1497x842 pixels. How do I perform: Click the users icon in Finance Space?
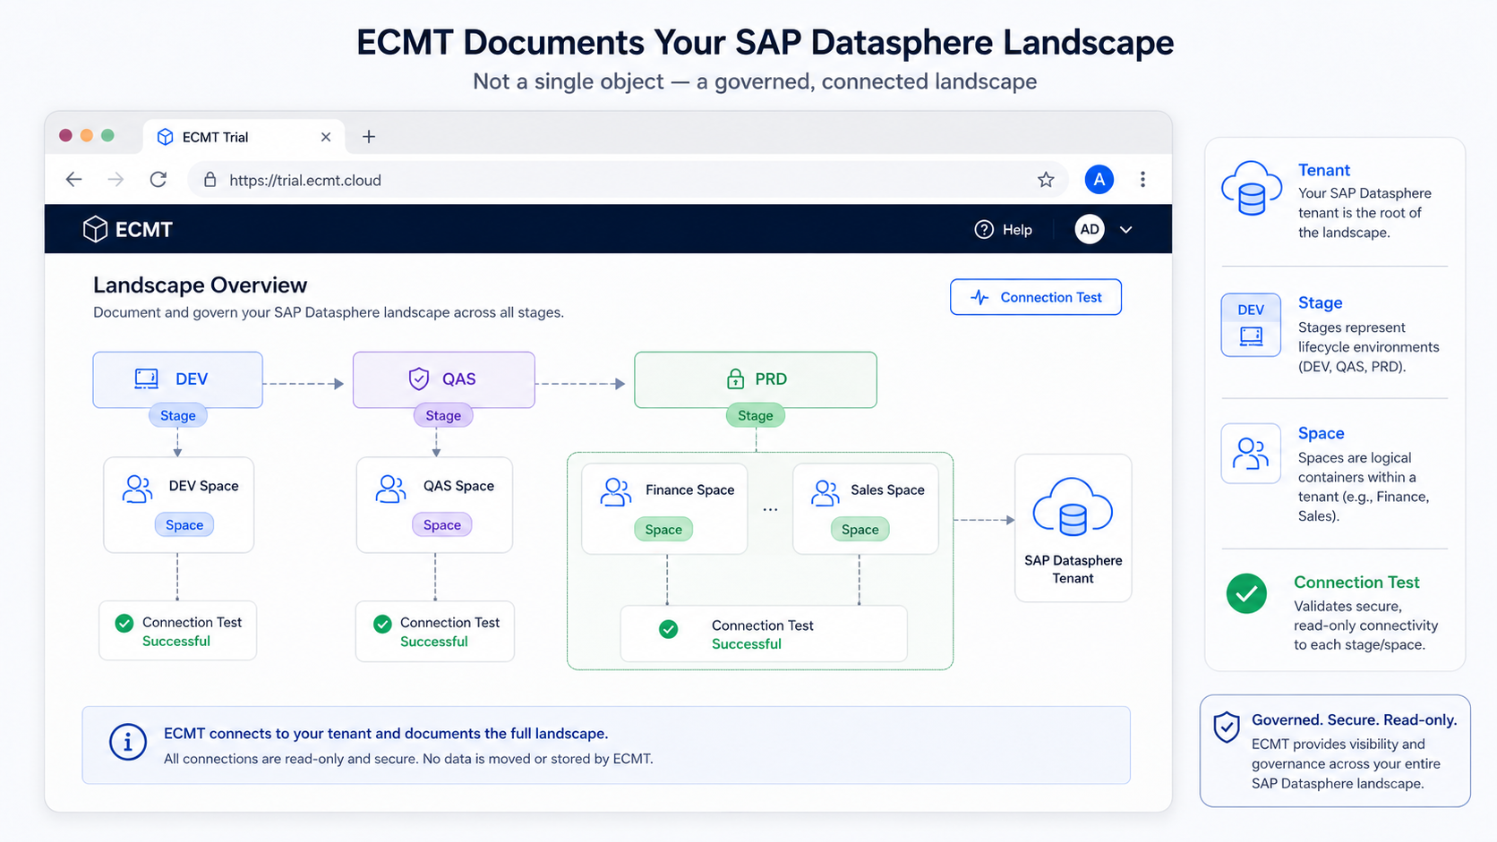coord(616,492)
